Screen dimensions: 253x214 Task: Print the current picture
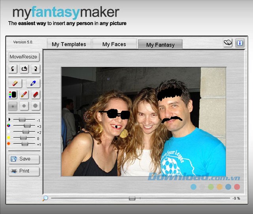pyautogui.click(x=24, y=171)
